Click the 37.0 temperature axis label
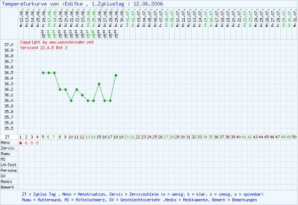Image resolution: width=298 pixels, height=205 pixels. coord(9,45)
